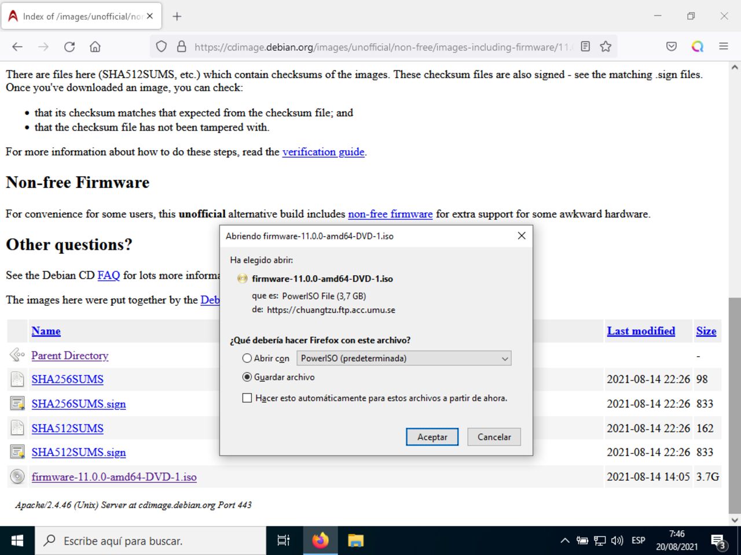Open the notification center
Viewport: 741px width, 555px height.
718,542
